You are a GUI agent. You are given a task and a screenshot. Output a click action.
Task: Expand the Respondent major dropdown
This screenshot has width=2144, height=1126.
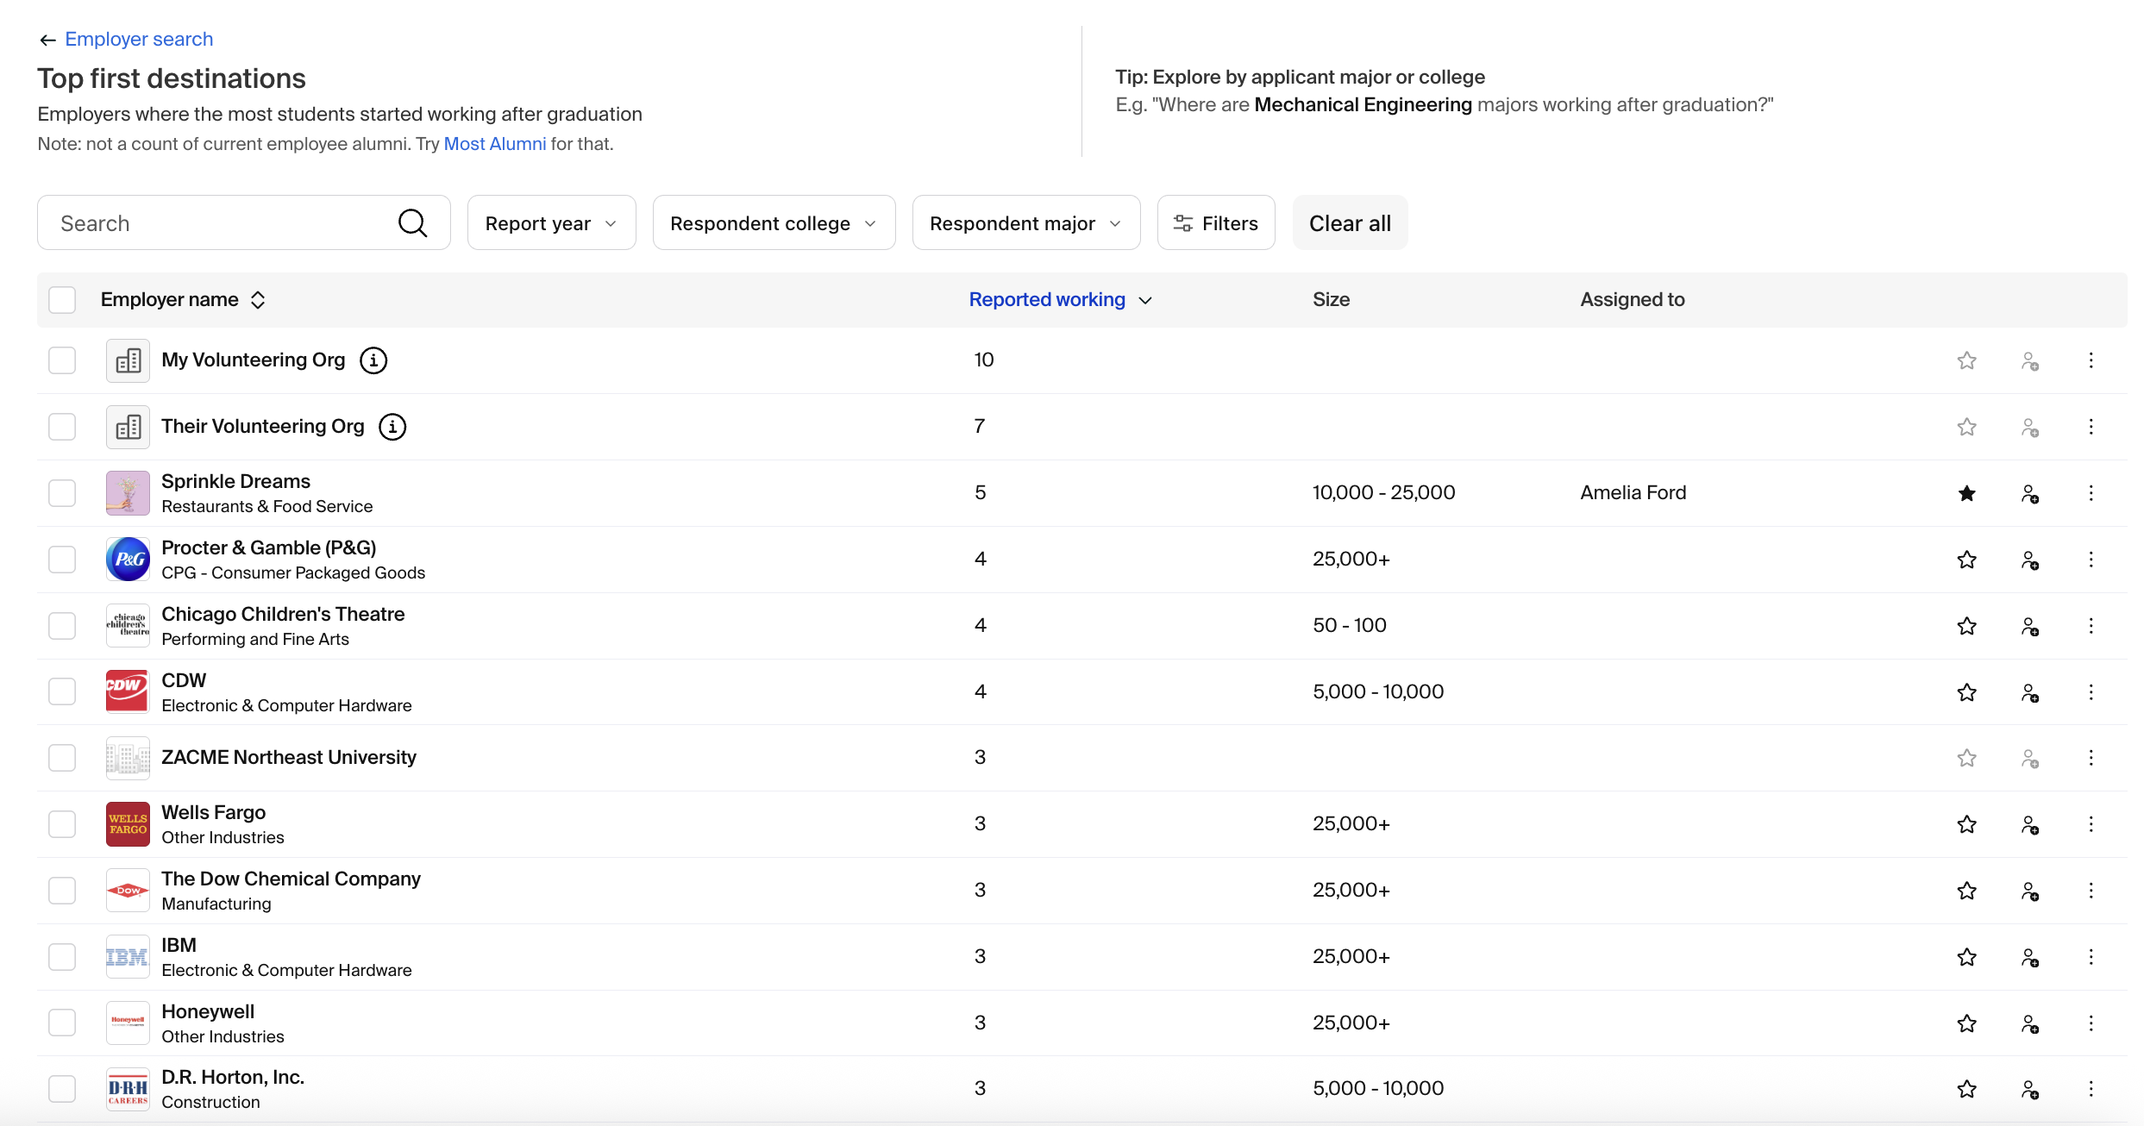click(1026, 223)
